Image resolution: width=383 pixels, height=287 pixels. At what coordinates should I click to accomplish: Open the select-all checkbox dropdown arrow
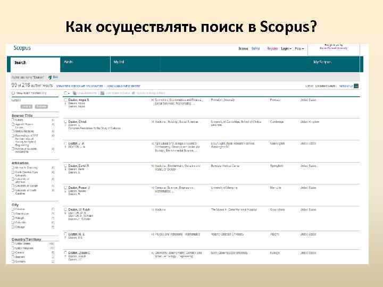[x=69, y=93]
